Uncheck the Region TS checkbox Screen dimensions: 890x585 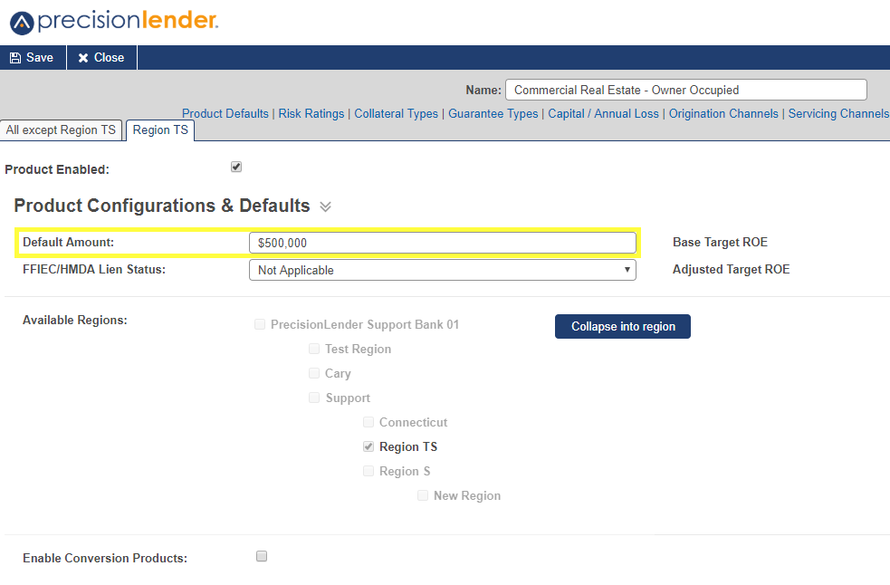coord(368,446)
